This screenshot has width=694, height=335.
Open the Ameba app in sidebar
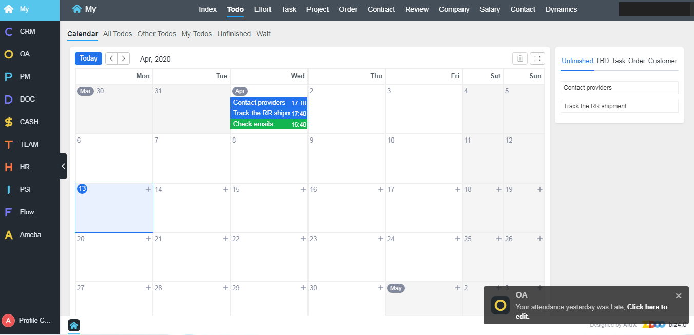pos(30,234)
